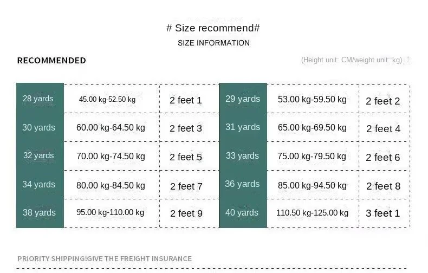The width and height of the screenshot is (428, 273).
Task: Click the height and weight unit note
Action: [352, 60]
